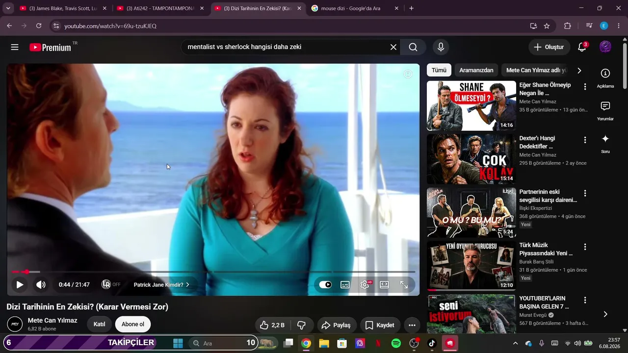
Task: Toggle the LR extension OFF button
Action: point(110,284)
